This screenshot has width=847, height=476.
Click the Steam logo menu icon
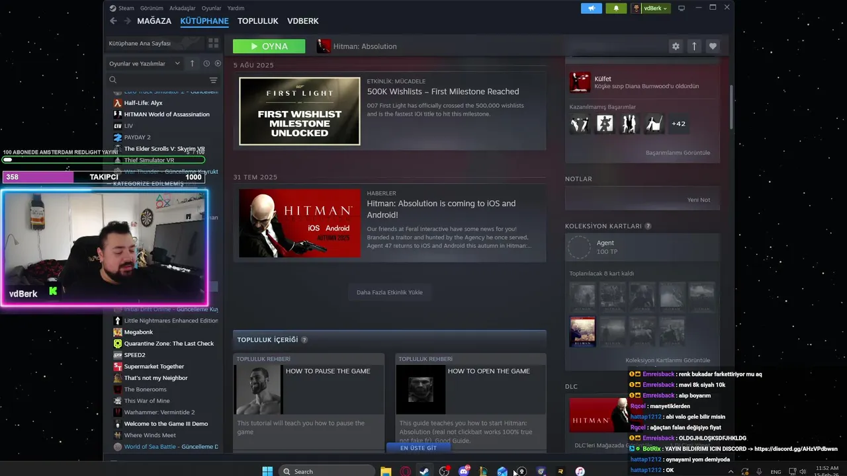pyautogui.click(x=112, y=8)
